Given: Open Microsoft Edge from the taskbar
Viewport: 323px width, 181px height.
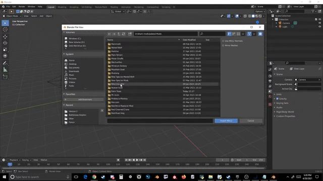Looking at the screenshot, I should click(85, 177).
